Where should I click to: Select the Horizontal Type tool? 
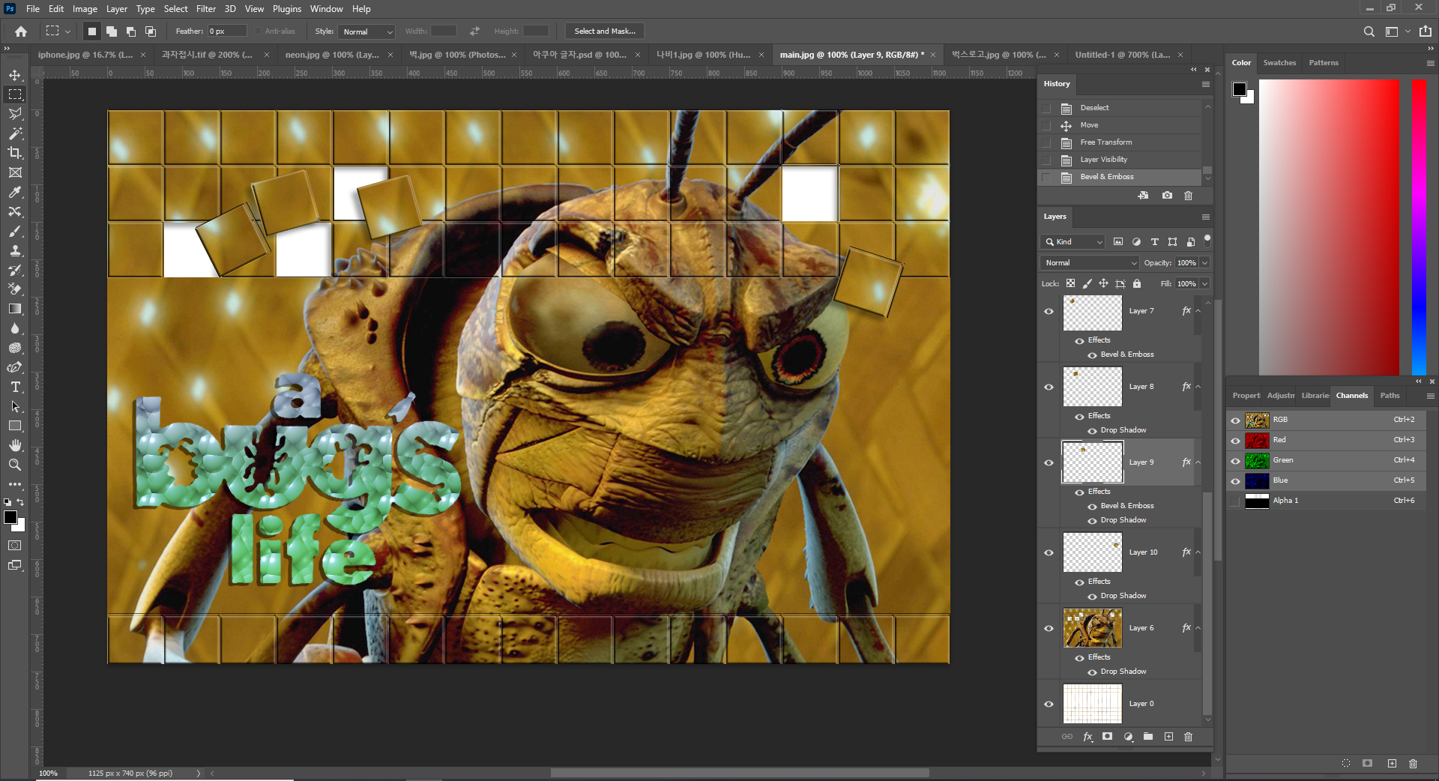coord(15,387)
